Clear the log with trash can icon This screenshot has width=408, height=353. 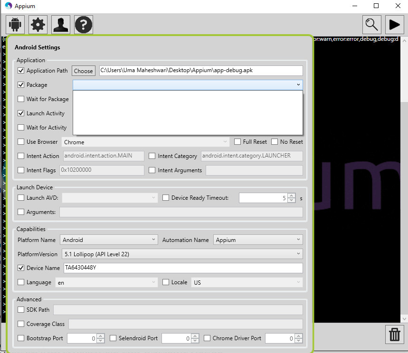[x=395, y=334]
